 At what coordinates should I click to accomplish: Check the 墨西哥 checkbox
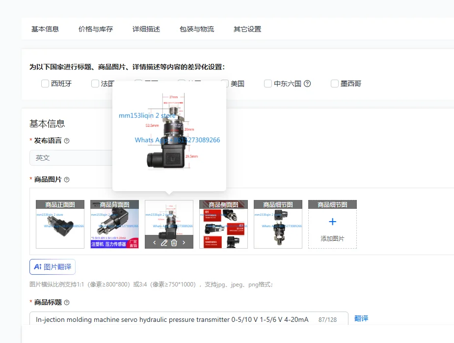(334, 84)
